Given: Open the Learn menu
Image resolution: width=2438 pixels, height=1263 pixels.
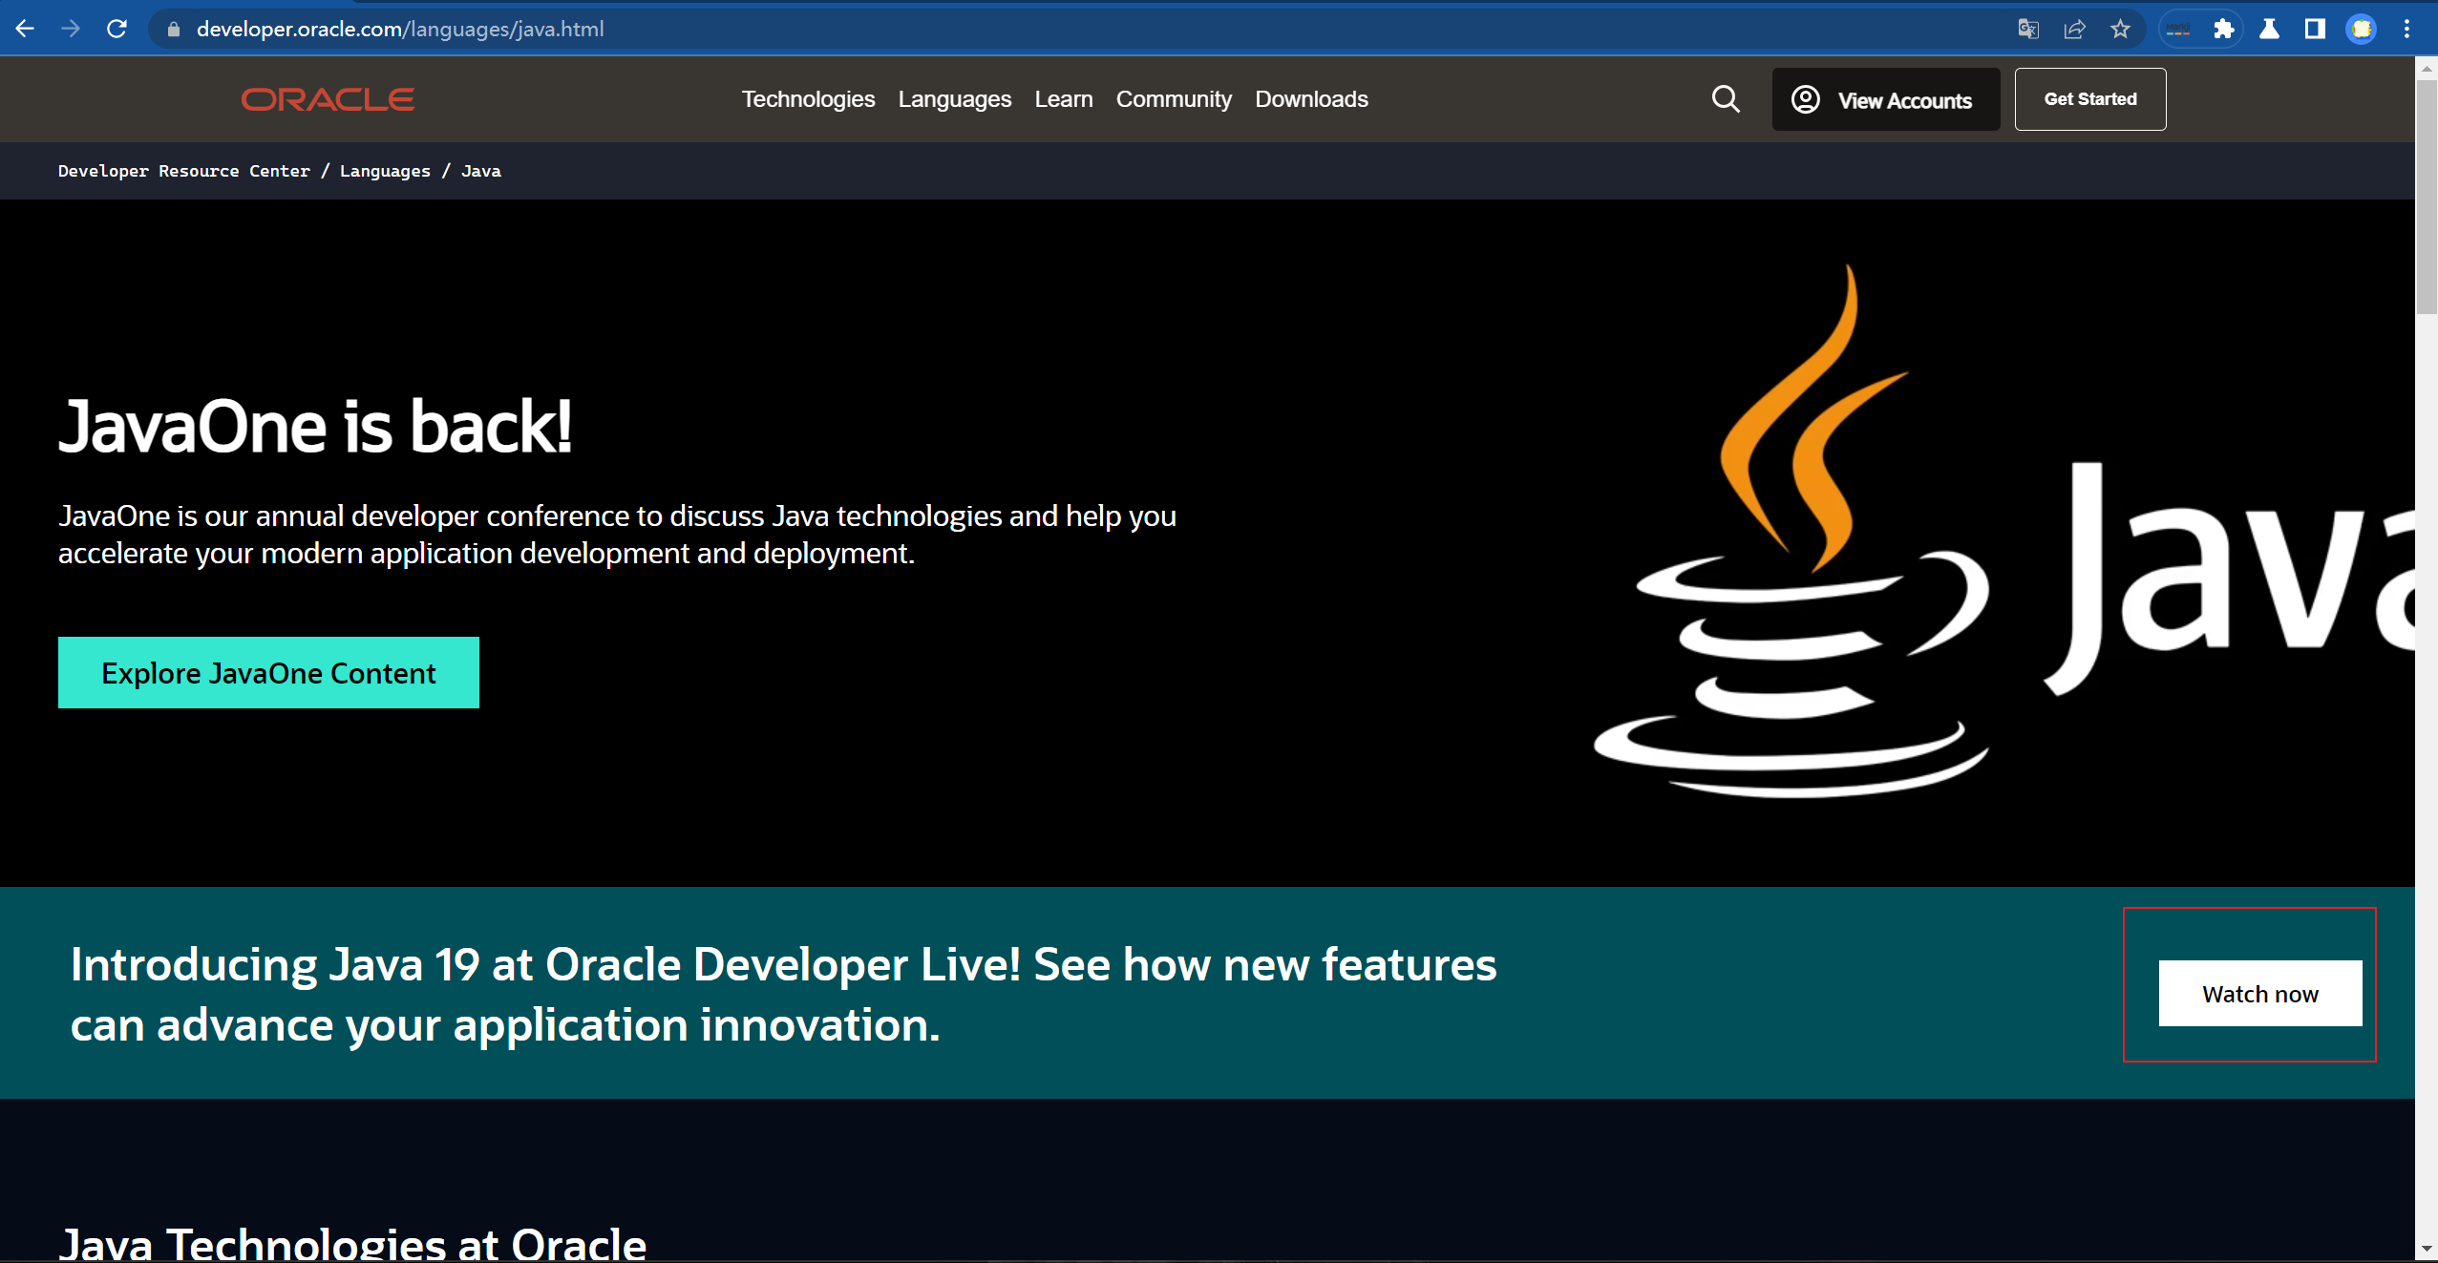Looking at the screenshot, I should (1063, 99).
